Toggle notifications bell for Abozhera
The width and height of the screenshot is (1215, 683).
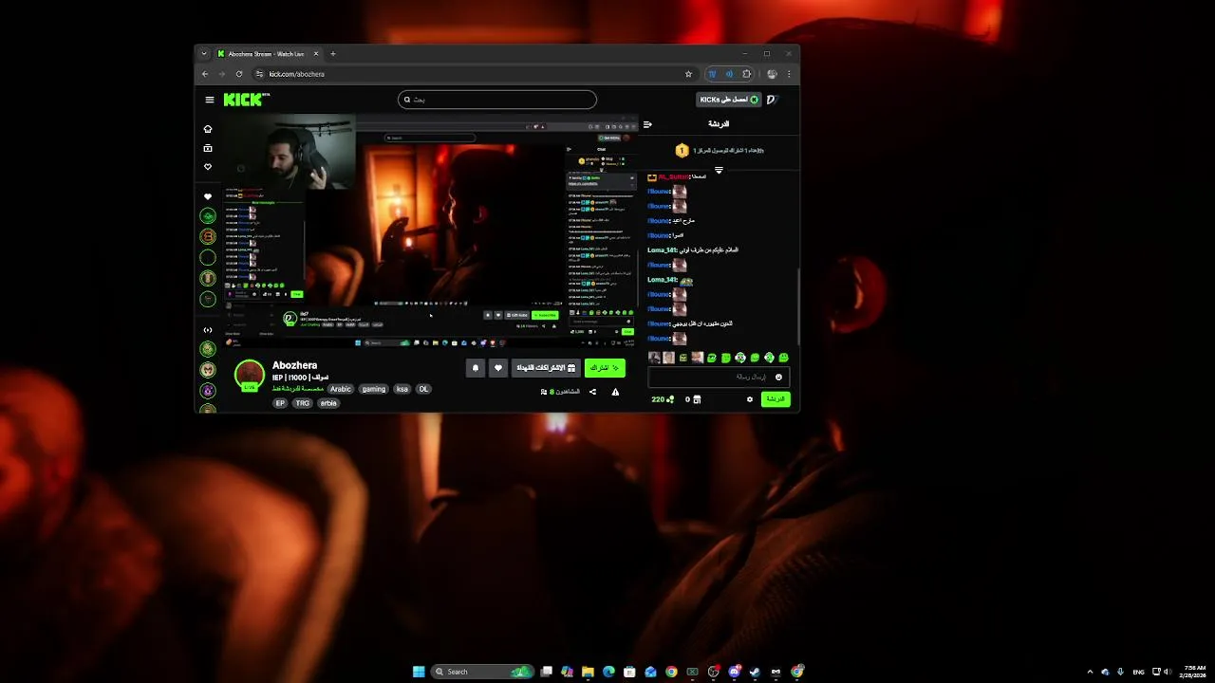[x=476, y=368]
